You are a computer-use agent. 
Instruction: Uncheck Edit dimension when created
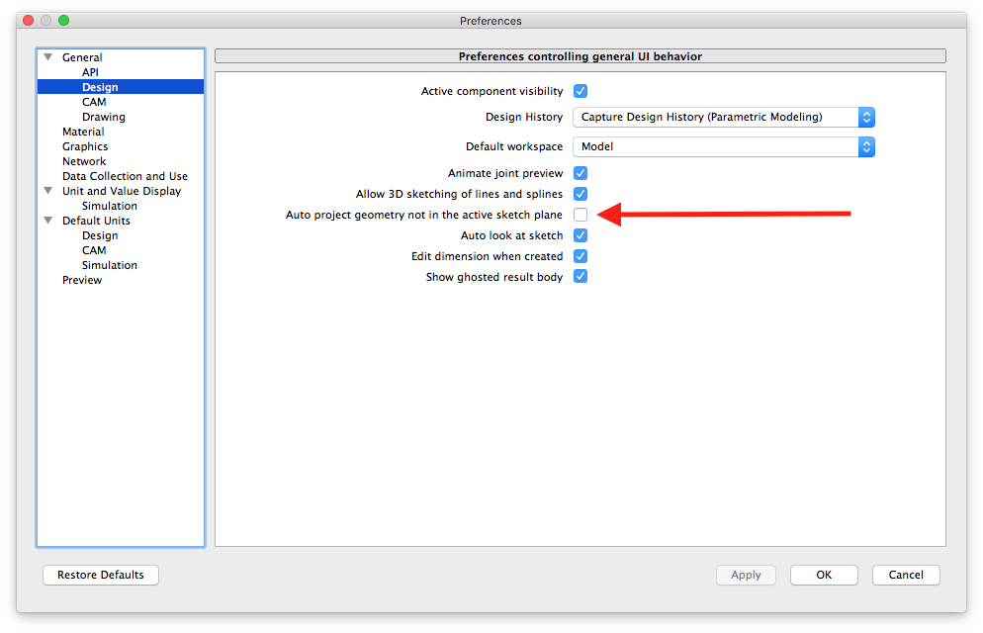pos(581,256)
